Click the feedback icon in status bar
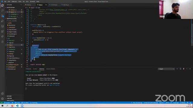Viewport: 193px width, 108px height. point(188,103)
